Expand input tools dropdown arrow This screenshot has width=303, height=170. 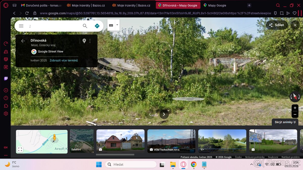(117, 25)
